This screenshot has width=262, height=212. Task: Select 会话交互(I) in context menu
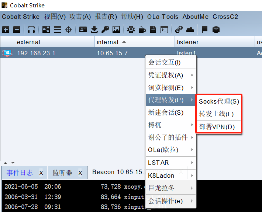(x=171, y=62)
